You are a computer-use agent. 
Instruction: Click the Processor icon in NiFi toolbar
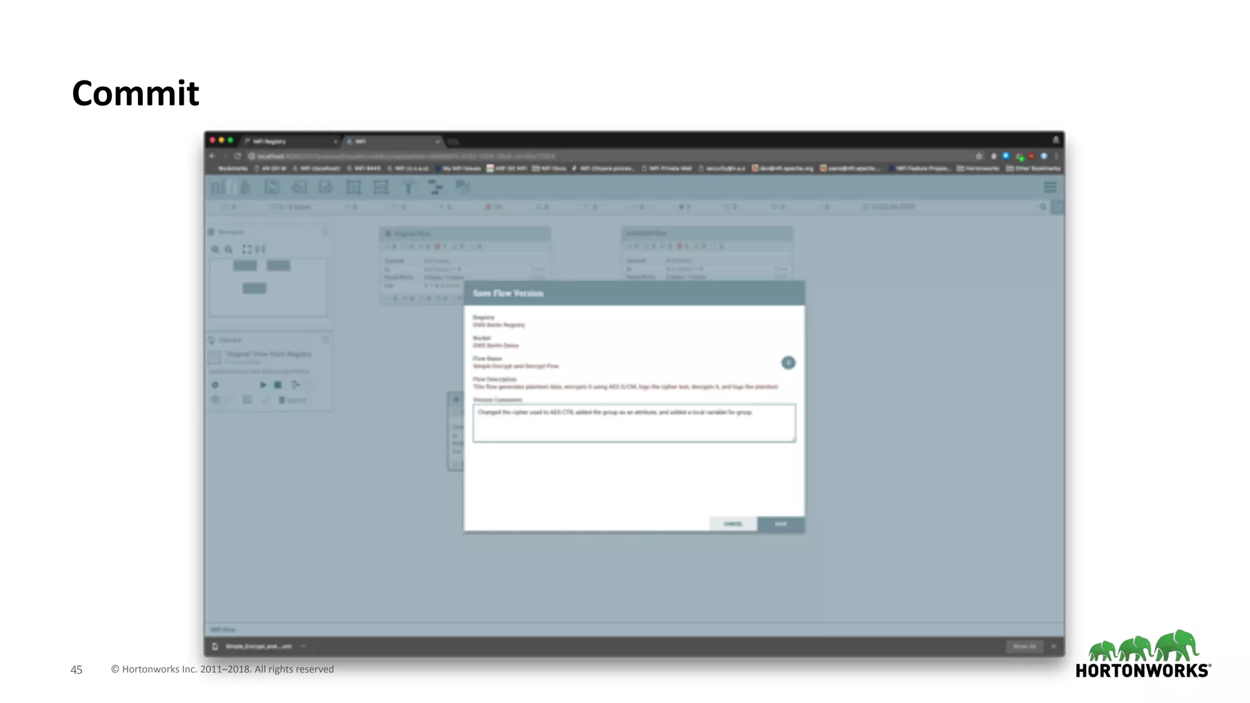point(272,187)
